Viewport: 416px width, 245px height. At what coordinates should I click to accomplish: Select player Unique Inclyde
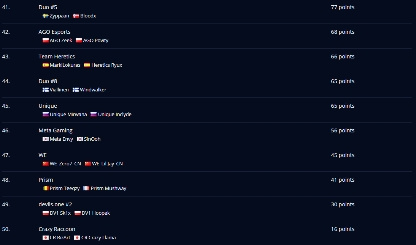(114, 114)
